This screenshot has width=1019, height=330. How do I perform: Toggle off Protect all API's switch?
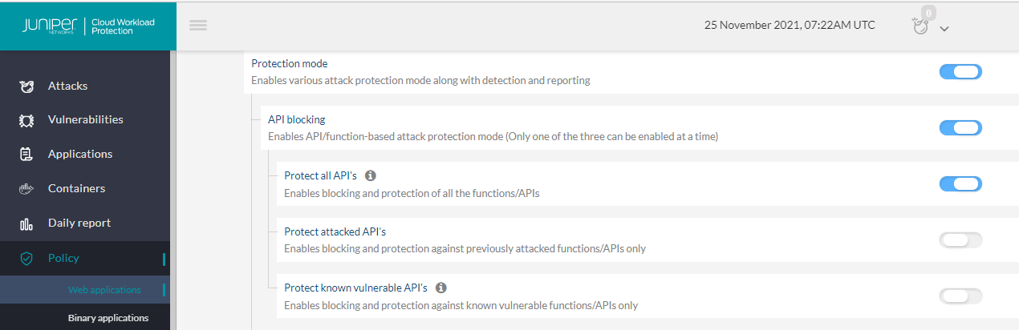coord(960,183)
